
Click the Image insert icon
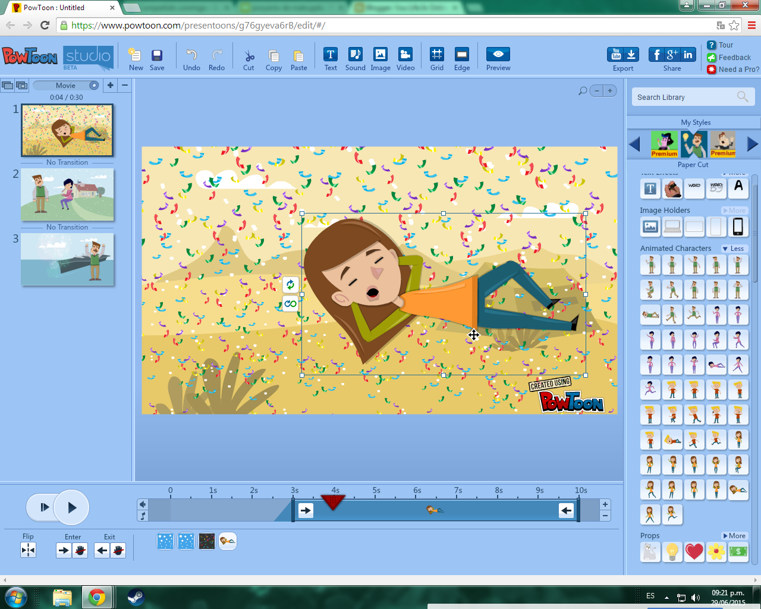click(380, 55)
